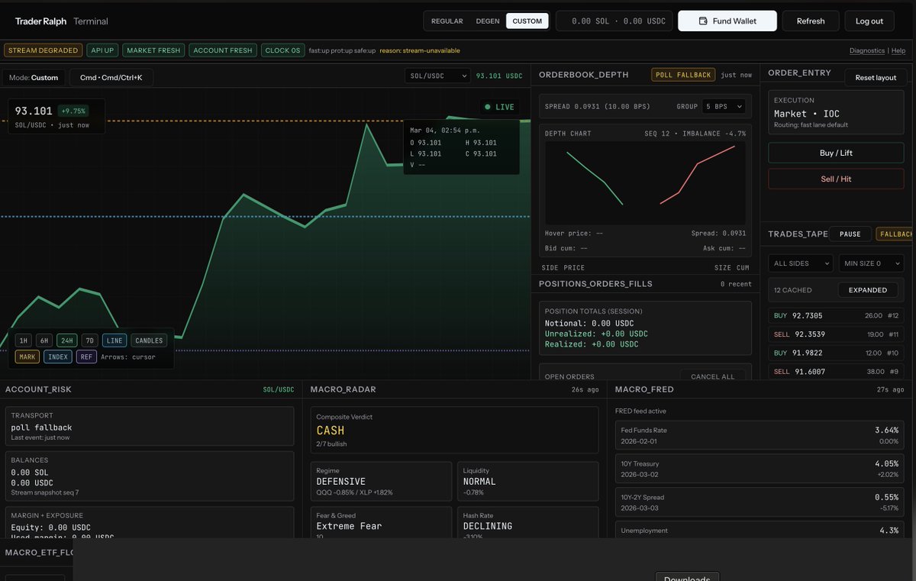Click the Buy / Lift button
This screenshot has height=581, width=916.
836,153
